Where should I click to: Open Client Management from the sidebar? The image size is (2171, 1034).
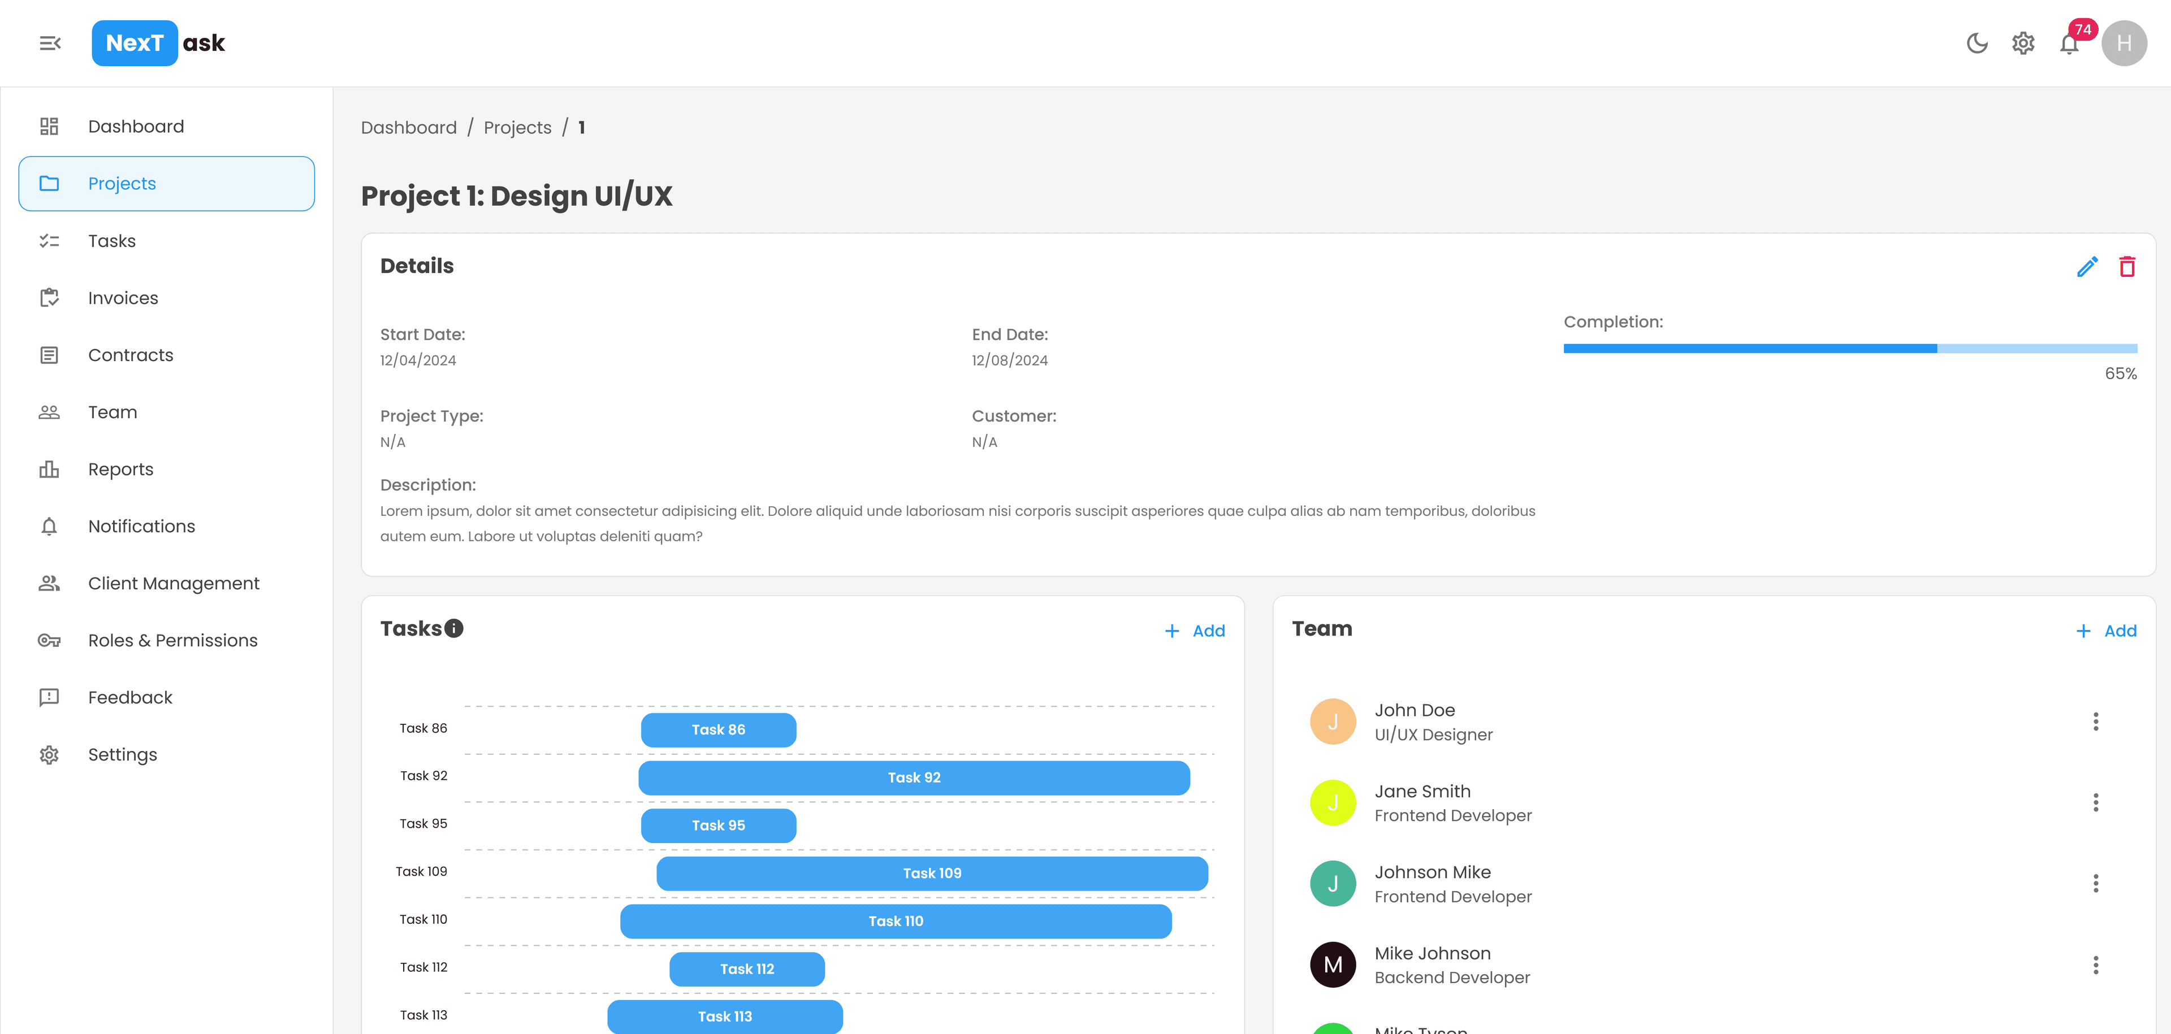[174, 583]
